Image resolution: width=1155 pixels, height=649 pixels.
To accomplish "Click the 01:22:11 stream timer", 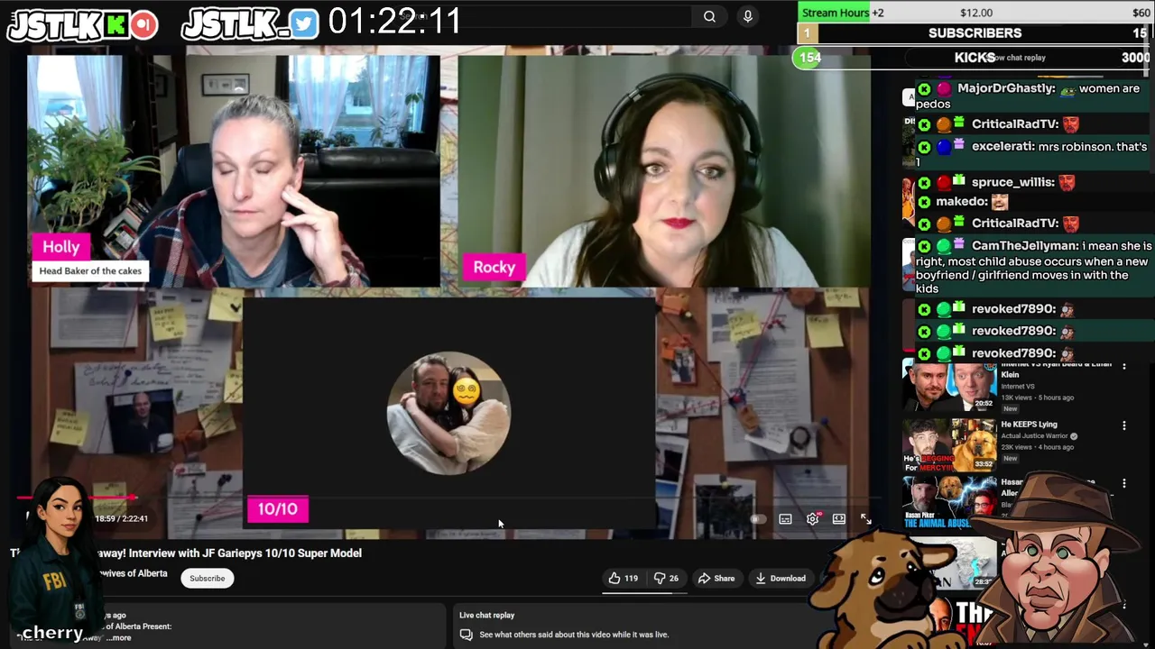I will click(x=394, y=22).
